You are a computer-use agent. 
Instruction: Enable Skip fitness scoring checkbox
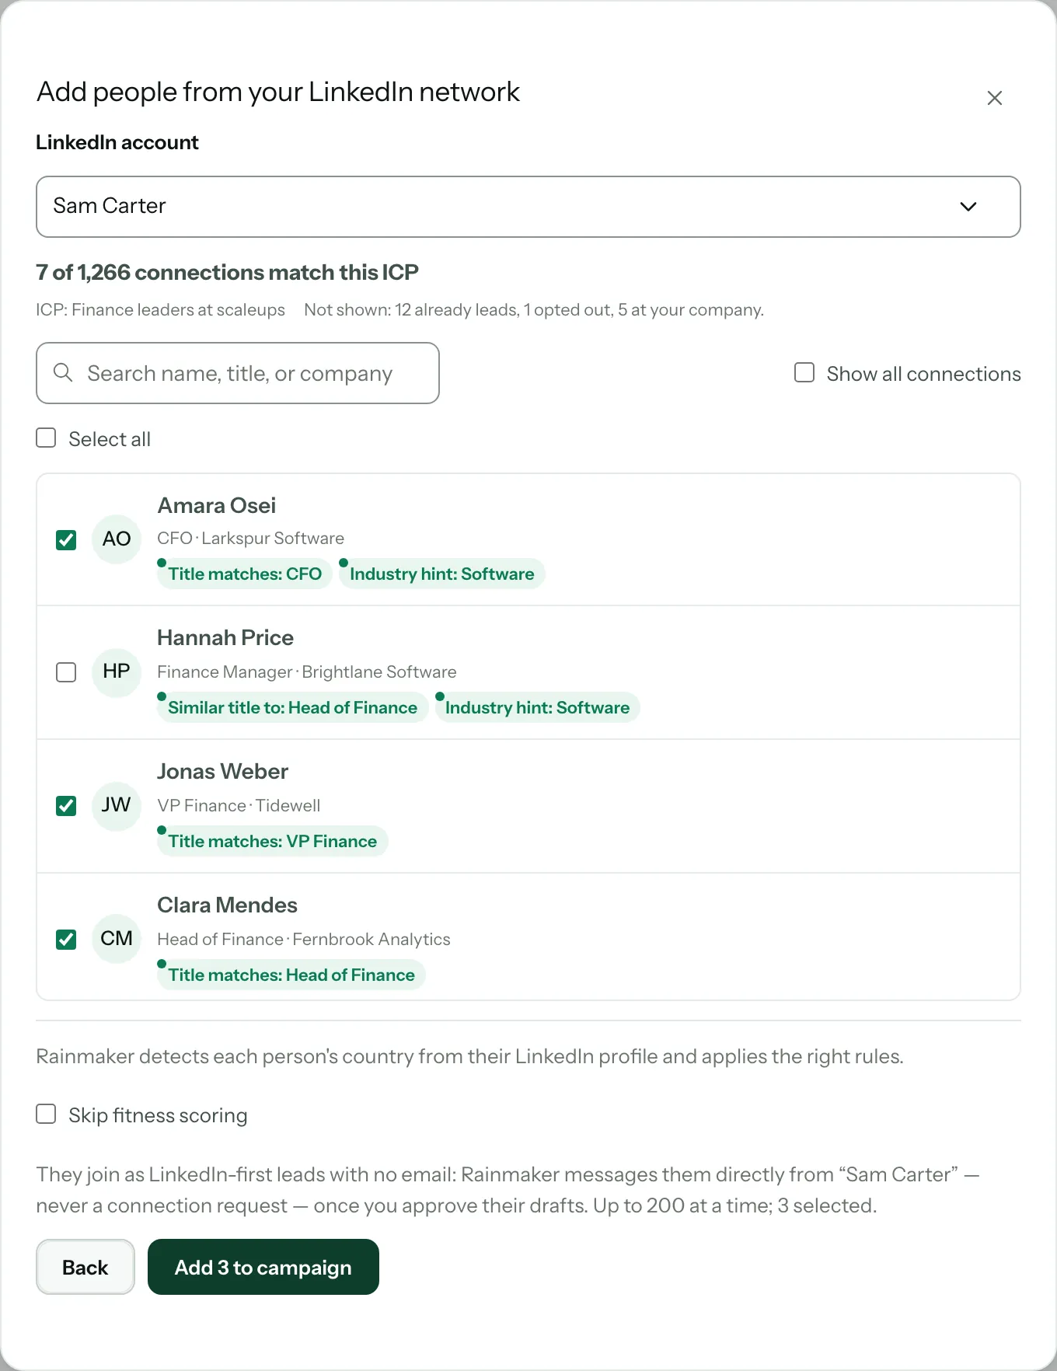click(47, 1115)
